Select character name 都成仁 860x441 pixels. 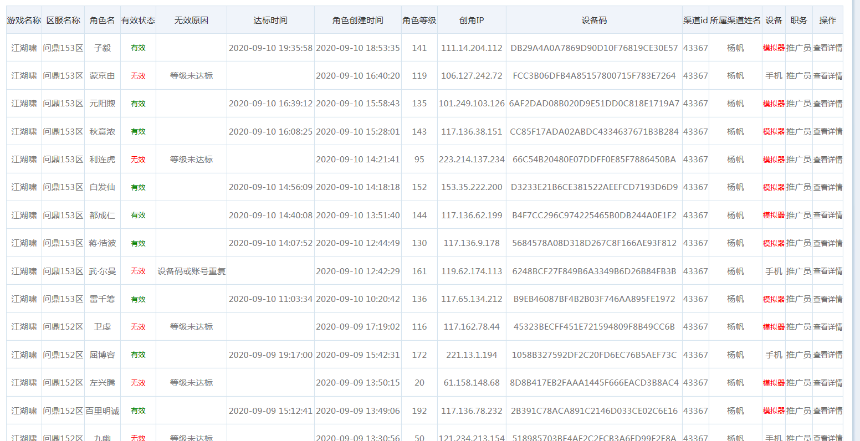tap(103, 216)
